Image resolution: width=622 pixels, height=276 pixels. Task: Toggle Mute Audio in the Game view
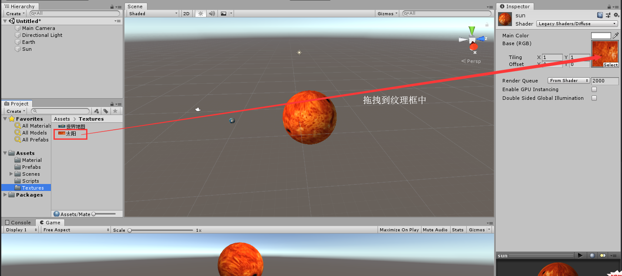tap(435, 230)
